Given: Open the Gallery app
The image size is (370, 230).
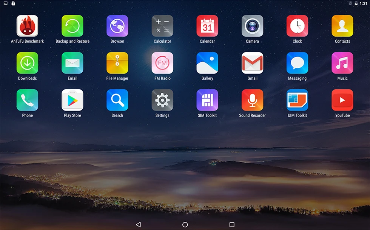Looking at the screenshot, I should tap(207, 63).
